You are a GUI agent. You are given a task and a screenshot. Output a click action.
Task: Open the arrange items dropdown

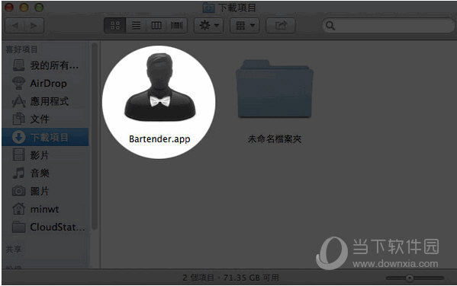(x=245, y=26)
